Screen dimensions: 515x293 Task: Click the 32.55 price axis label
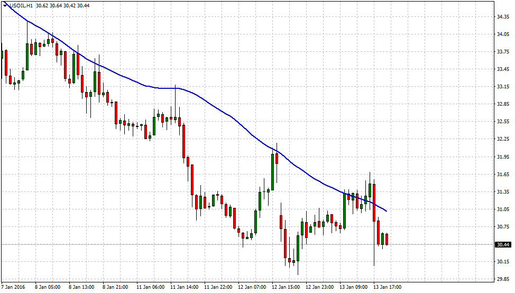point(503,122)
